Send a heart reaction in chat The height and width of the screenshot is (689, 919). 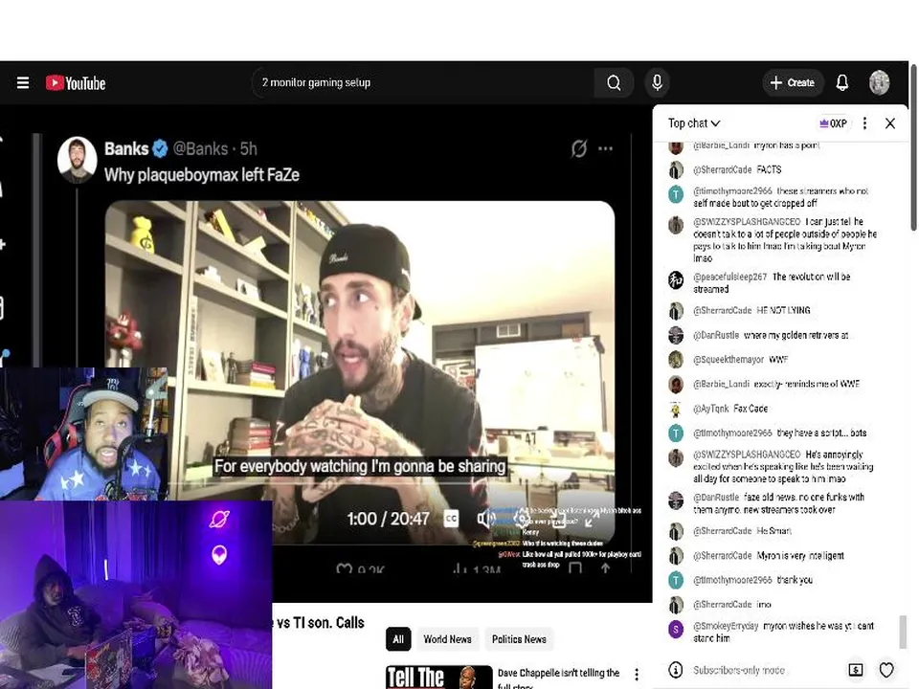[886, 670]
